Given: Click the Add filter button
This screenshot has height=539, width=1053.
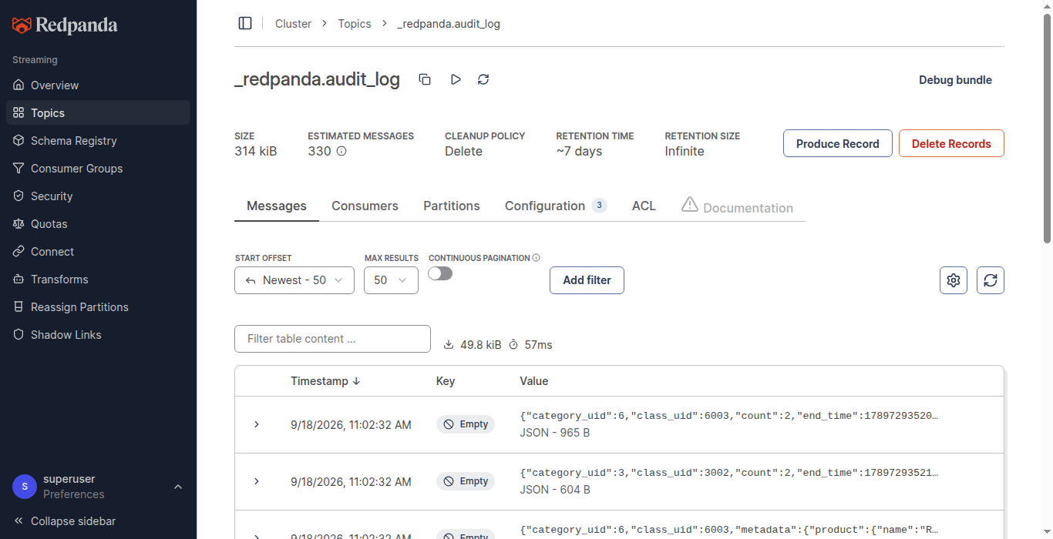Looking at the screenshot, I should tap(587, 280).
